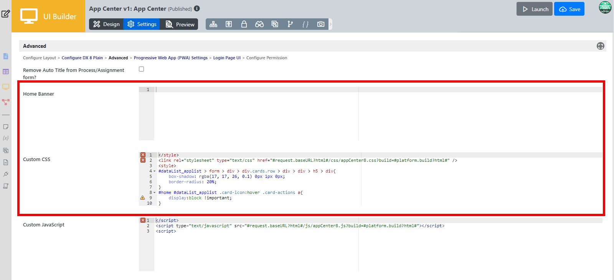This screenshot has width=614, height=280.
Task: Switch to the Design tab
Action: 106,24
